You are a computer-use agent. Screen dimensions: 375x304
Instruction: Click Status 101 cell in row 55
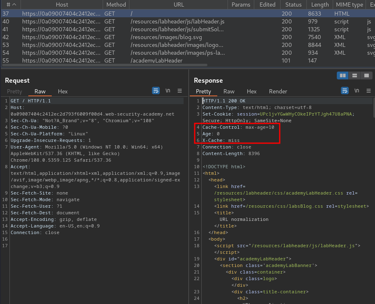point(286,60)
